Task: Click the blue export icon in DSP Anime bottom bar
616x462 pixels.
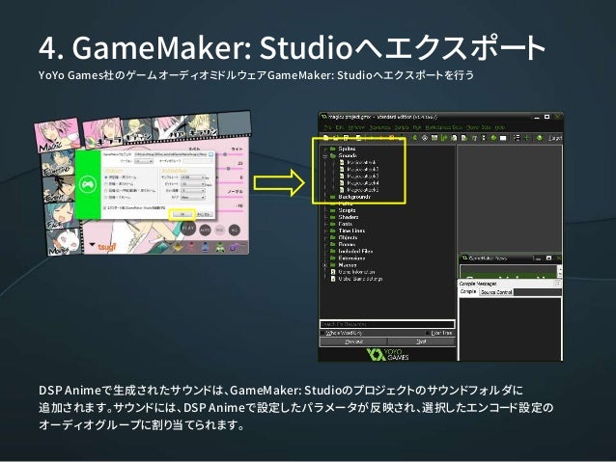Action: click(205, 247)
